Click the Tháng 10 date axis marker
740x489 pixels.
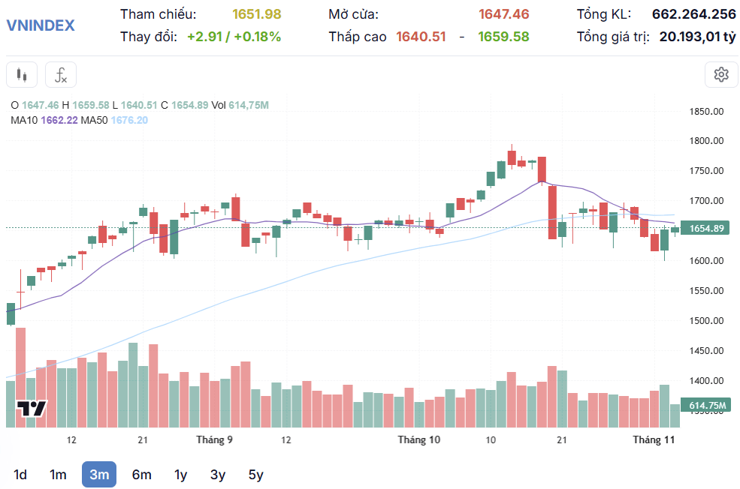[419, 440]
